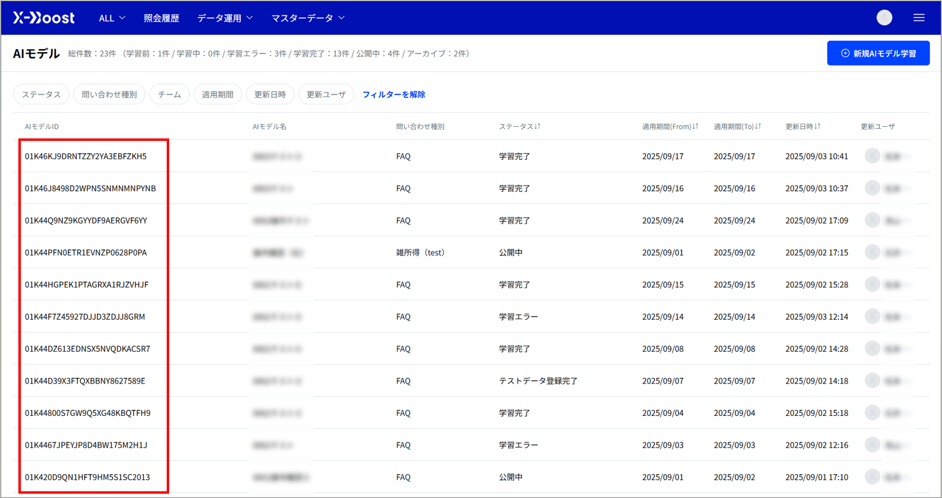Click 公開中 status in the 2025/09/01 17:10 row
The image size is (942, 498).
511,477
